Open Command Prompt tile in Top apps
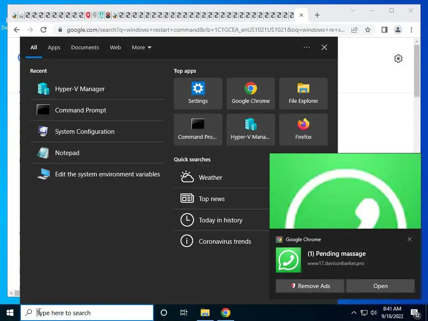 point(198,130)
